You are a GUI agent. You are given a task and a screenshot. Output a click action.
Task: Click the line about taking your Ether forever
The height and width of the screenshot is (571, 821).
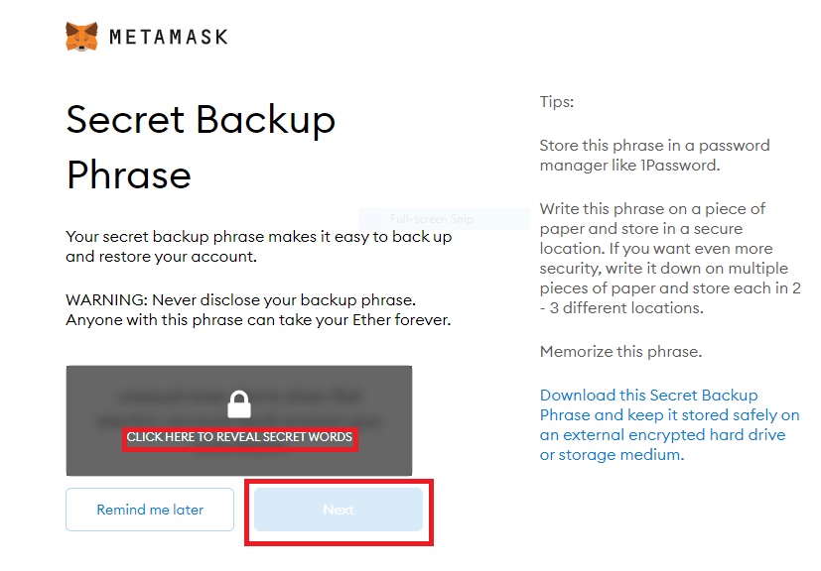coord(258,320)
